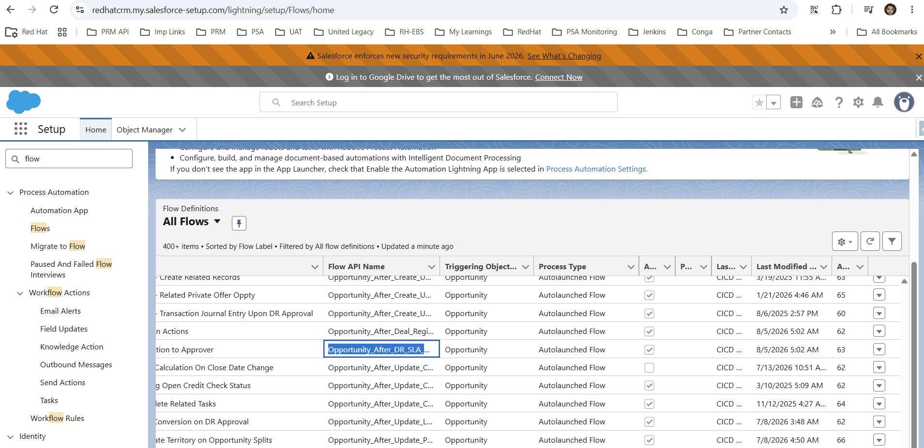
Task: Click the Salesforce cloud logo
Action: (x=23, y=102)
